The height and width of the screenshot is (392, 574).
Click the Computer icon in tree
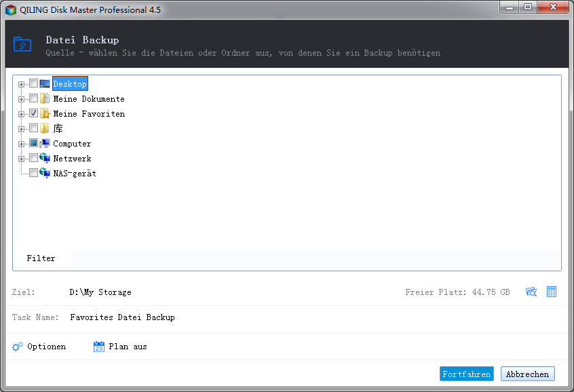pyautogui.click(x=45, y=144)
